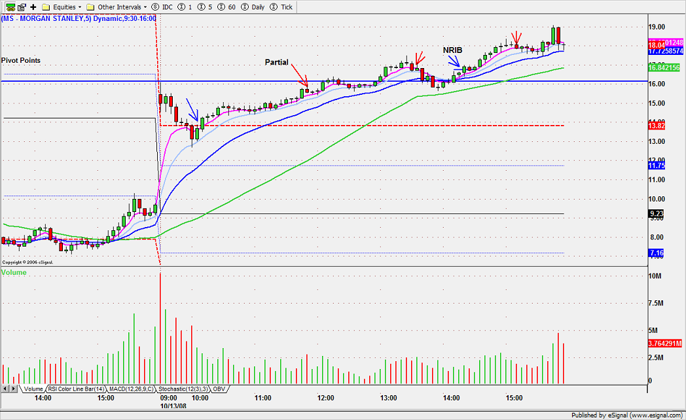Click the 10M volume scale value
The height and width of the screenshot is (420, 686).
click(x=655, y=276)
